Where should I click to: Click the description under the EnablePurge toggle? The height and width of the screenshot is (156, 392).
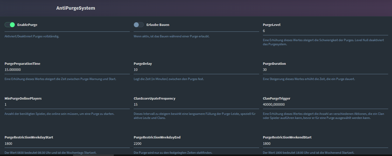[x=32, y=36]
